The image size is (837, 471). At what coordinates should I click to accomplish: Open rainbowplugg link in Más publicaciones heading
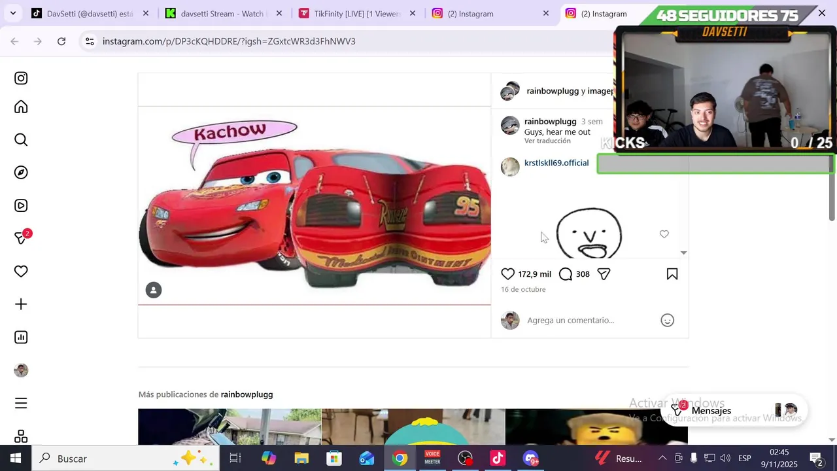click(247, 394)
